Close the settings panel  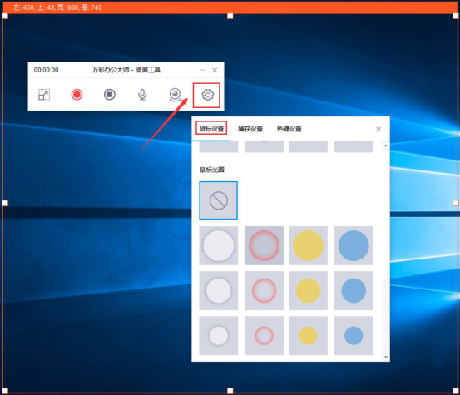378,130
